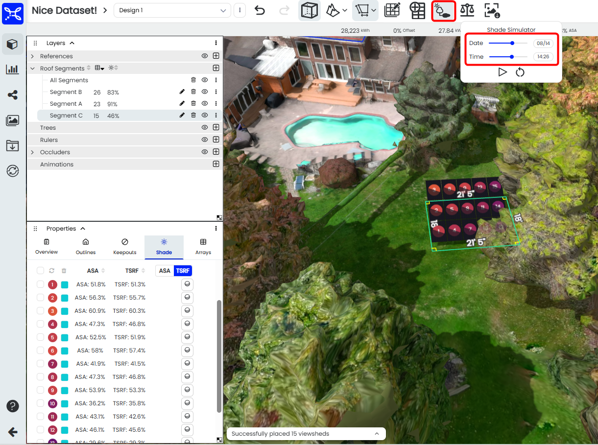This screenshot has height=445, width=598.
Task: Play the shade simulation
Action: [x=502, y=72]
